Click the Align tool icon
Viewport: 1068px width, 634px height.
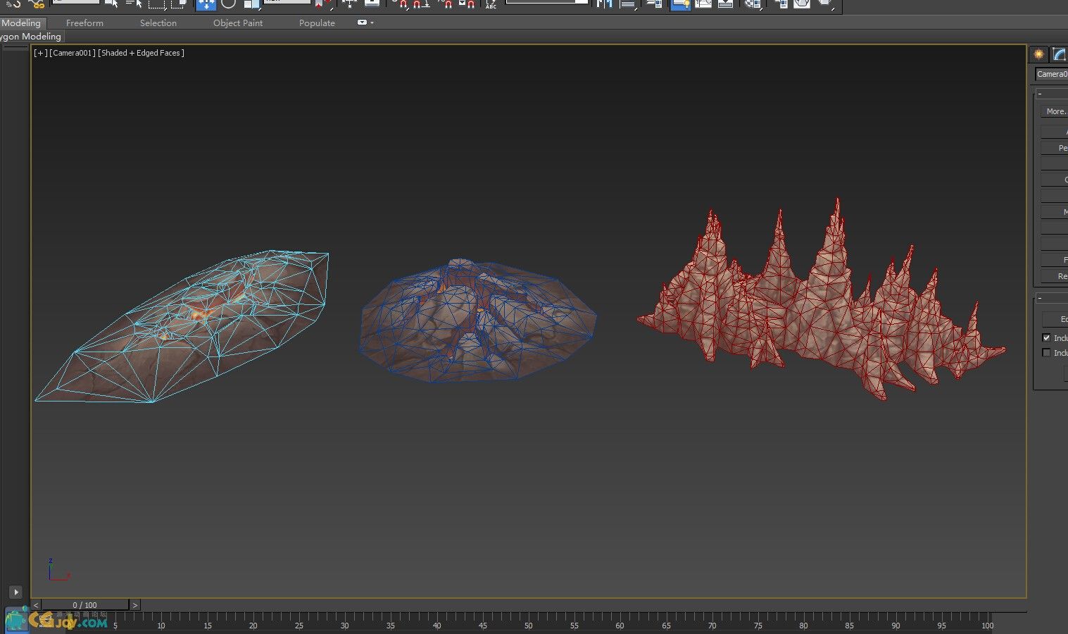click(628, 4)
